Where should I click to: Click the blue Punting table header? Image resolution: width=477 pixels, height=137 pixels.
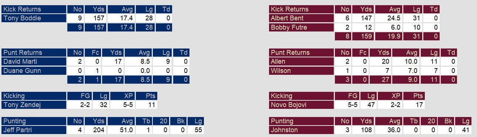point(34,121)
